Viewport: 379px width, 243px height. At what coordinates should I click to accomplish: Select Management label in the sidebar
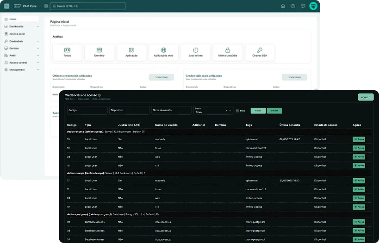coord(17,69)
